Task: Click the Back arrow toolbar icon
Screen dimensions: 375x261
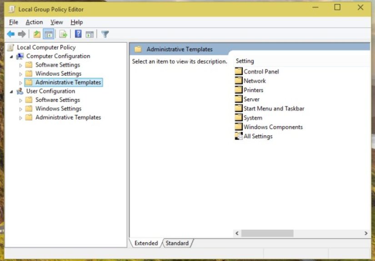Action: pyautogui.click(x=11, y=34)
